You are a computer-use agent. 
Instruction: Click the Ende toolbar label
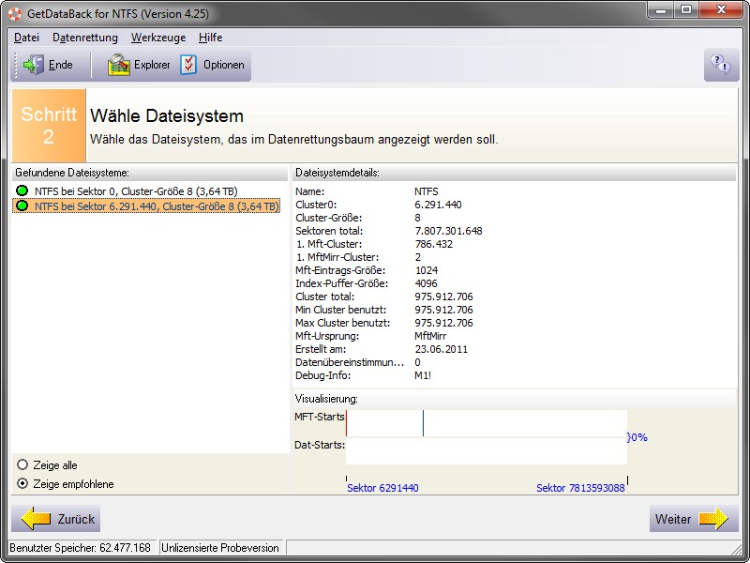61,65
